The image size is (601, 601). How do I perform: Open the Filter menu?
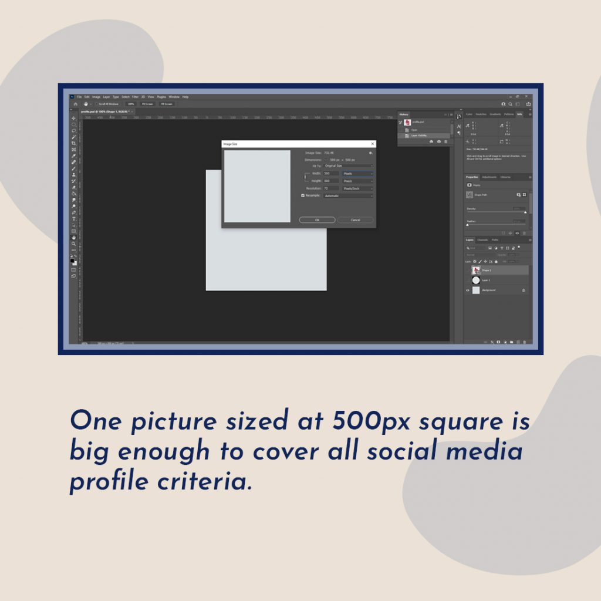[x=136, y=97]
